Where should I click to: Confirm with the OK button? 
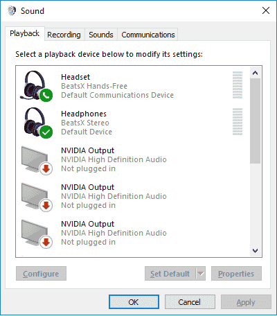134,302
